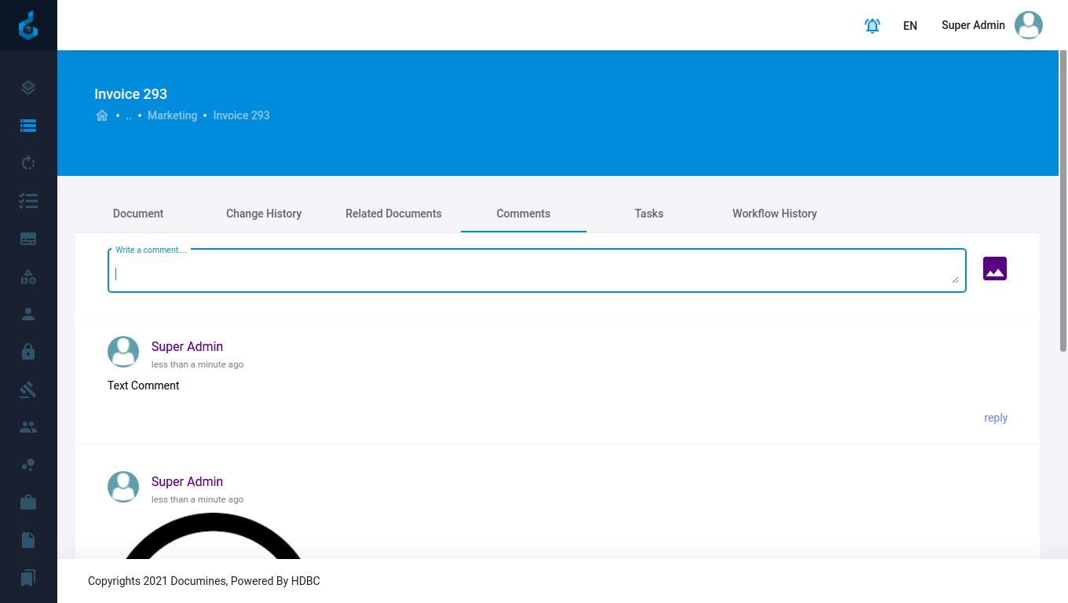Click reply on the Text Comment
This screenshot has width=1068, height=603.
click(995, 418)
